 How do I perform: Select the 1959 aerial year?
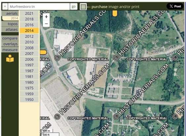point(29,94)
